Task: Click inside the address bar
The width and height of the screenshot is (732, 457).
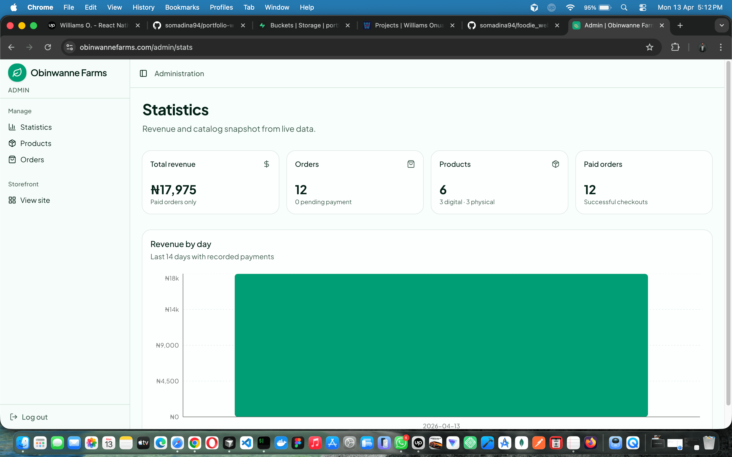Action: click(x=212, y=47)
